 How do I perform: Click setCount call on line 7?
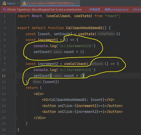[x=59, y=52]
